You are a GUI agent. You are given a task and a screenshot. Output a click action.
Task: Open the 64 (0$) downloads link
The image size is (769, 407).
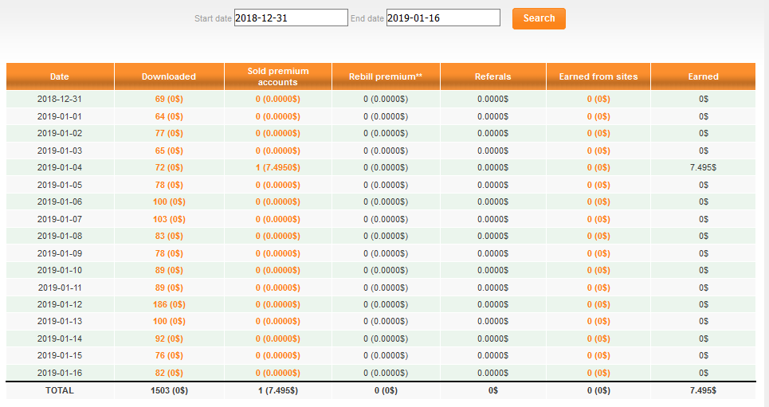coord(169,117)
